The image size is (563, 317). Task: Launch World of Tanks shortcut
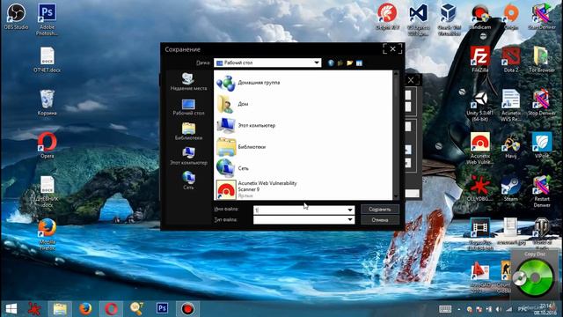[542, 233]
